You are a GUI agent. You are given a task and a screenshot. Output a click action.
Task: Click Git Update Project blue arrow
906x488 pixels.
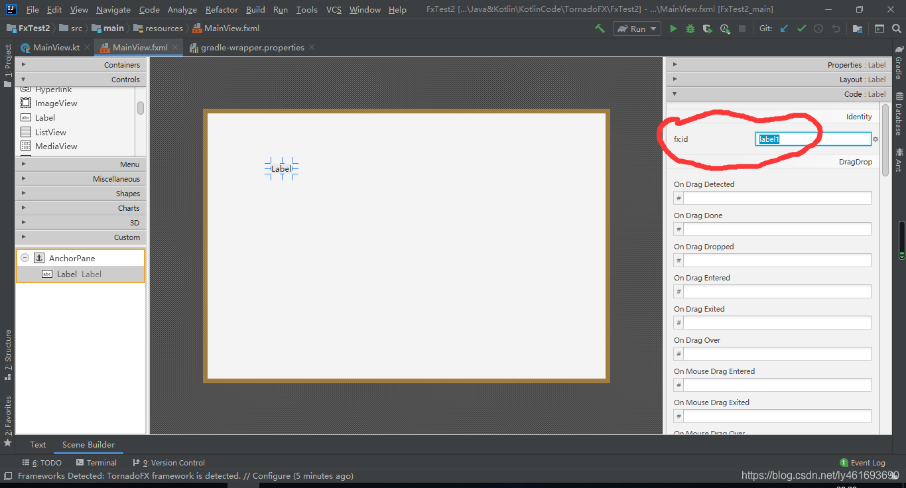pyautogui.click(x=784, y=29)
